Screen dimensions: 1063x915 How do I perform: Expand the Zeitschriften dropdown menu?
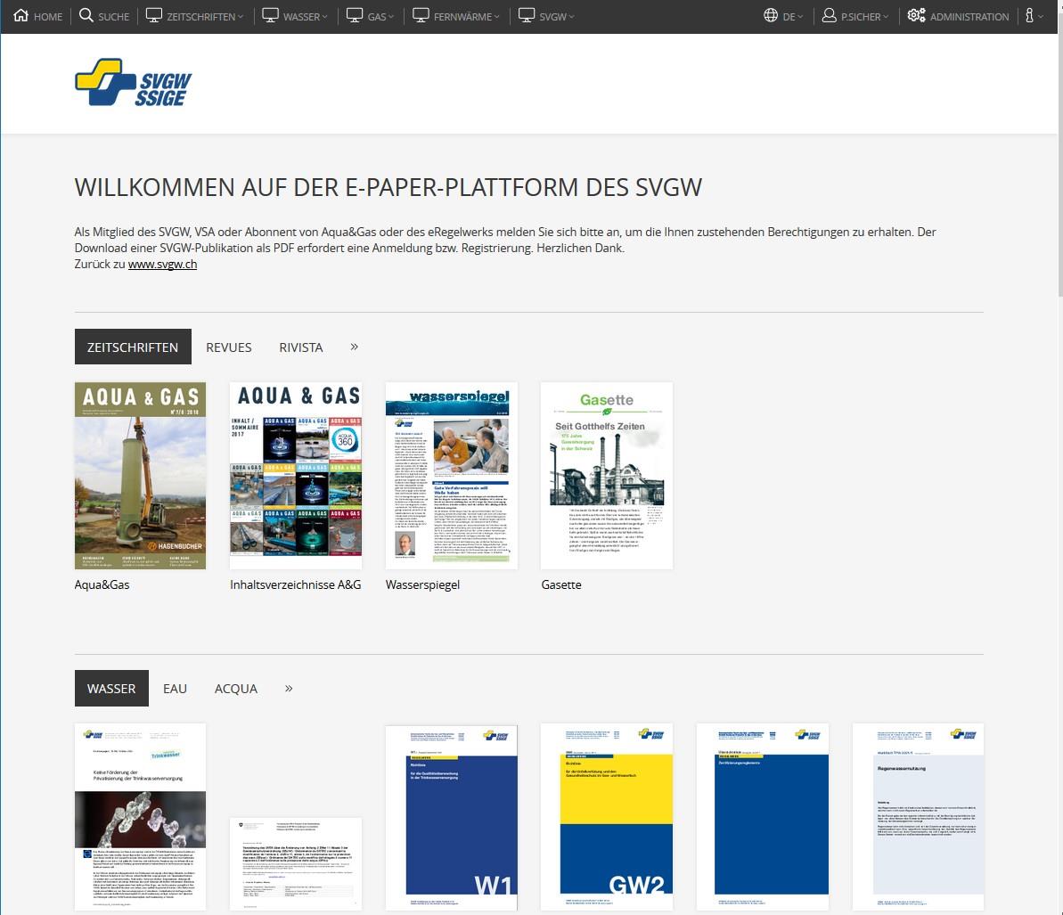[x=204, y=17]
